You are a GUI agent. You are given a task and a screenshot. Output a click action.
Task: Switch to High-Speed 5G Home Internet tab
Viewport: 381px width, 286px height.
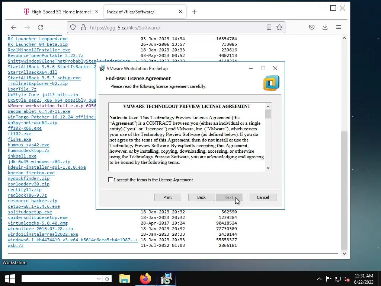click(x=61, y=12)
